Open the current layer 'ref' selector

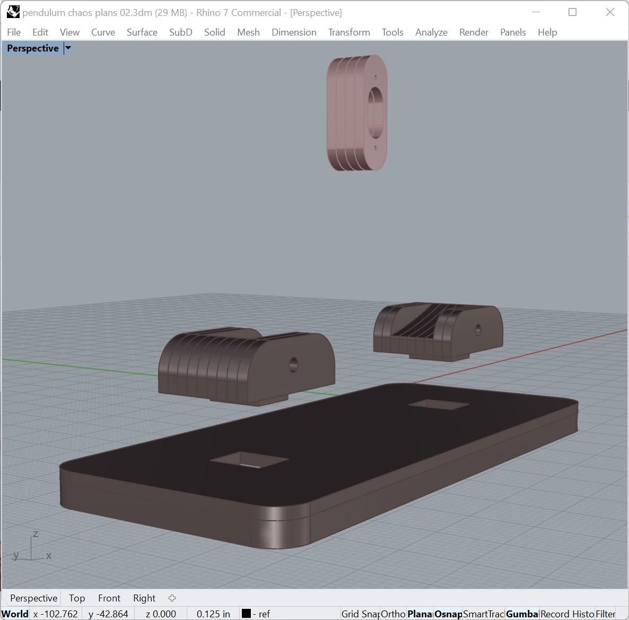(264, 614)
